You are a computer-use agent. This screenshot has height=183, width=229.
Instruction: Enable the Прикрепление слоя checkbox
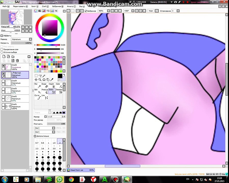click(x=2, y=50)
